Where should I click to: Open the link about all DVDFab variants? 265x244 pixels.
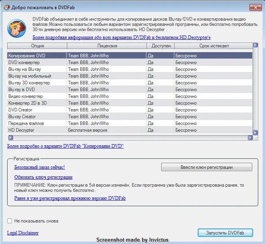click(x=121, y=37)
